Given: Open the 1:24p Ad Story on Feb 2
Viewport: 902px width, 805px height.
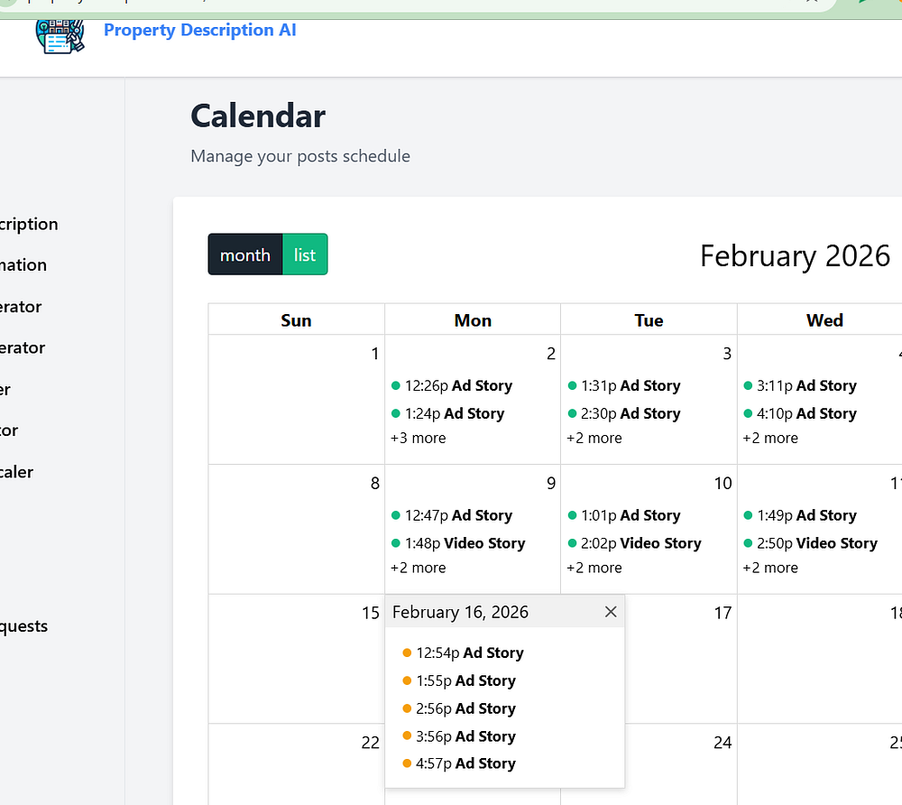Looking at the screenshot, I should [447, 413].
